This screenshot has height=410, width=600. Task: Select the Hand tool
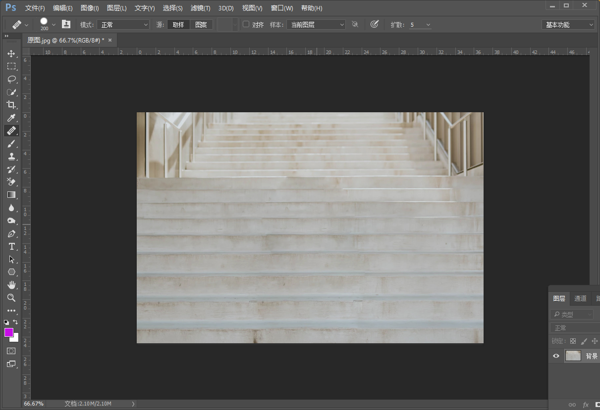pyautogui.click(x=11, y=285)
